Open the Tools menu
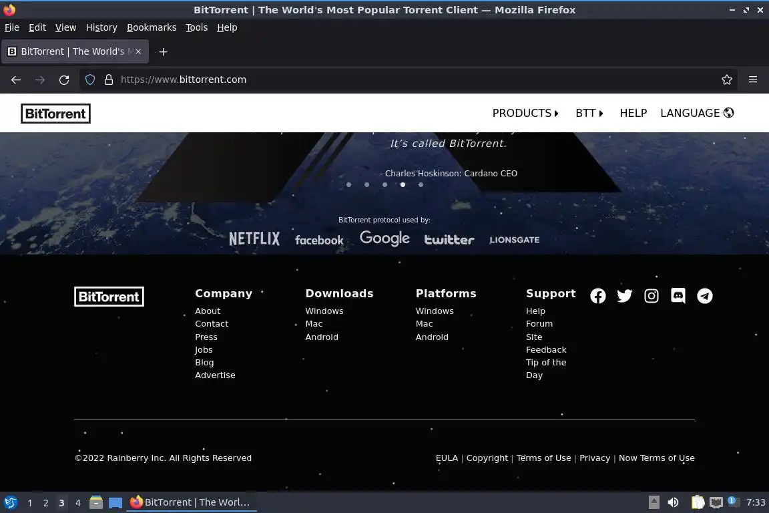The height and width of the screenshot is (513, 769). 197,27
